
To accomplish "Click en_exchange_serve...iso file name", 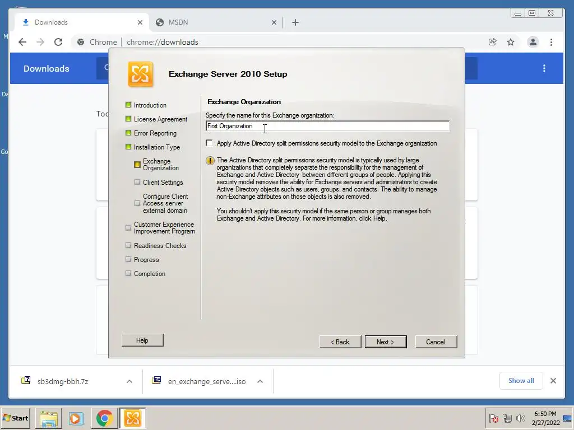I will (207, 381).
